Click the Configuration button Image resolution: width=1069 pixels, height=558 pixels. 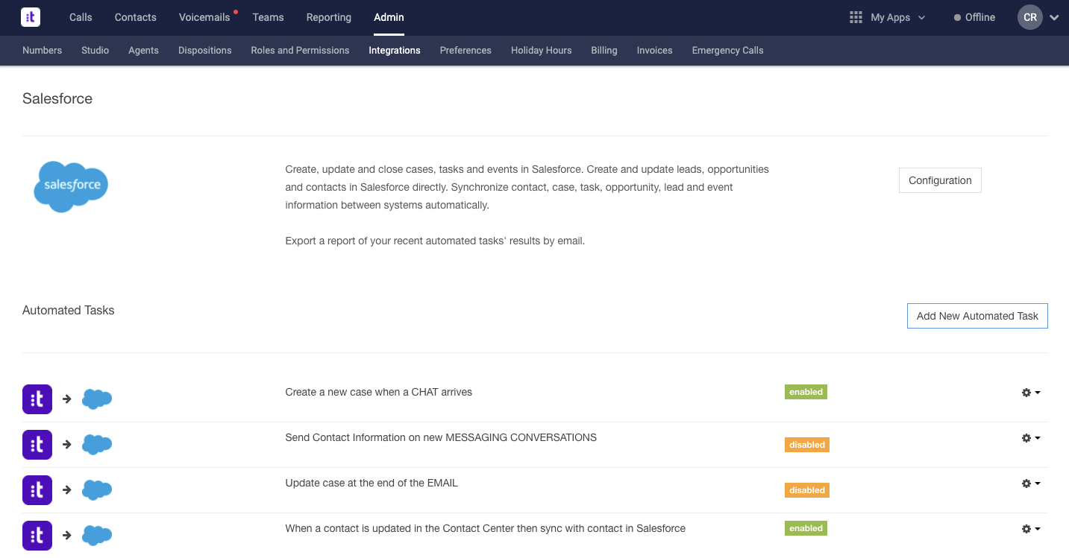click(940, 180)
